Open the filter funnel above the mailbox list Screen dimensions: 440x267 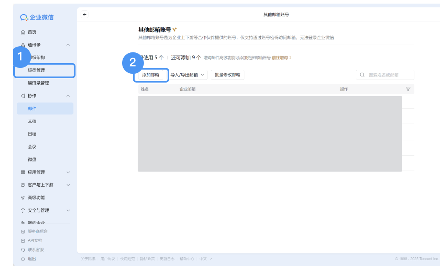(x=408, y=89)
